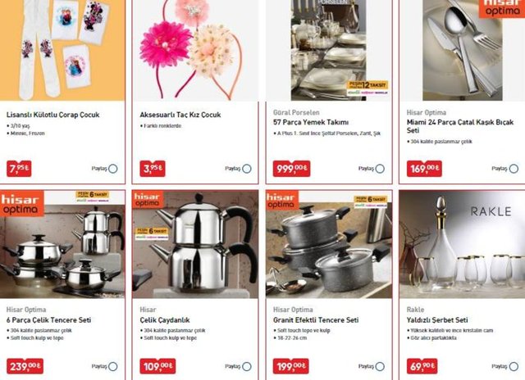Select Paylaş circle for Miami 24 Parça set
This screenshot has width=525, height=380.
(x=514, y=169)
